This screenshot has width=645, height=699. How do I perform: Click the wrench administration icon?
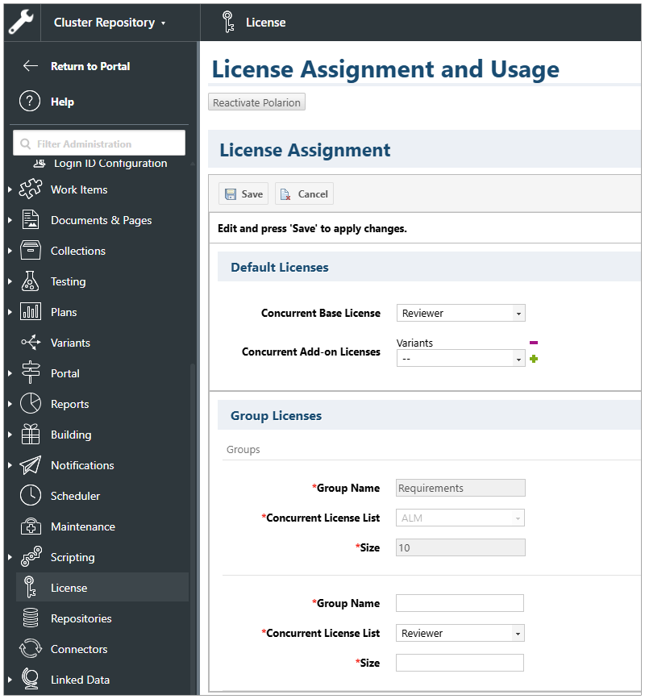click(x=20, y=22)
